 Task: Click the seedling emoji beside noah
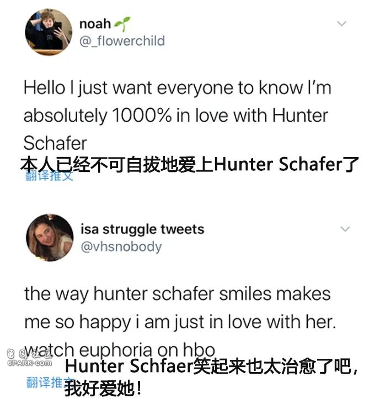pos(122,24)
